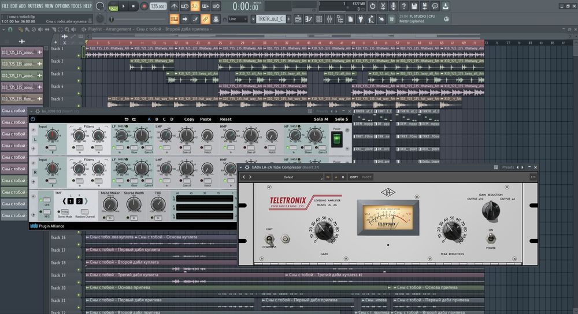The width and height of the screenshot is (578, 314).
Task: Click the Stereo Width knob
Action: pos(134,204)
